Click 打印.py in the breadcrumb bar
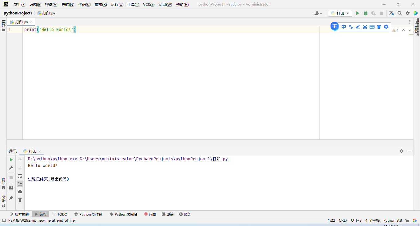 tap(46, 13)
